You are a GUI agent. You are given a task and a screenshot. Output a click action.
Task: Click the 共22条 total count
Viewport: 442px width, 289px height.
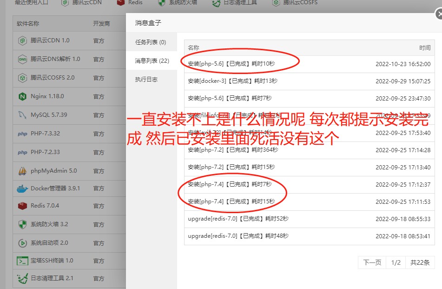[420, 262]
